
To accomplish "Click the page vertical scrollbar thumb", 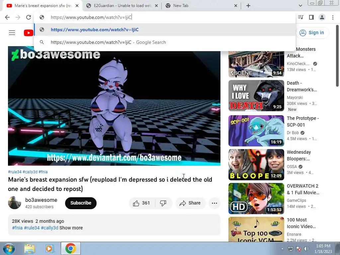I will click(x=337, y=56).
